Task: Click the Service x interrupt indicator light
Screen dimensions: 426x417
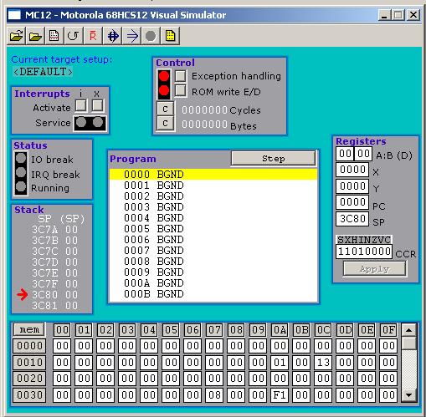Action: (98, 122)
